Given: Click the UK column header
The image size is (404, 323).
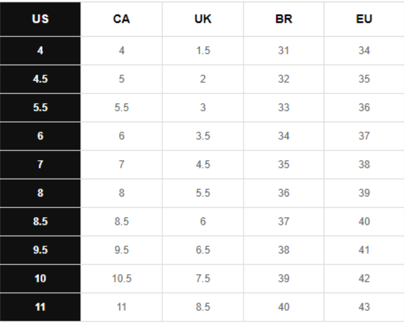Looking at the screenshot, I should click(x=203, y=19).
